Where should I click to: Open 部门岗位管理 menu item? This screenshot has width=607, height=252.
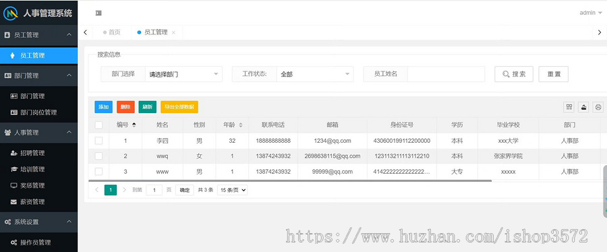(38, 113)
